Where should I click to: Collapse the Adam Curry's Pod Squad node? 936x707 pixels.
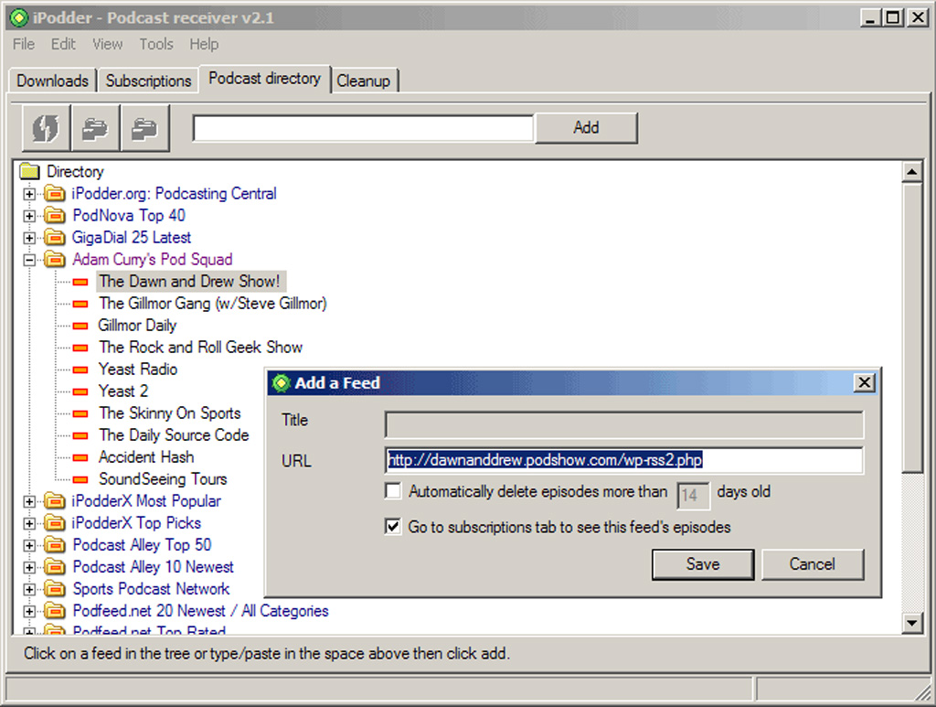28,260
